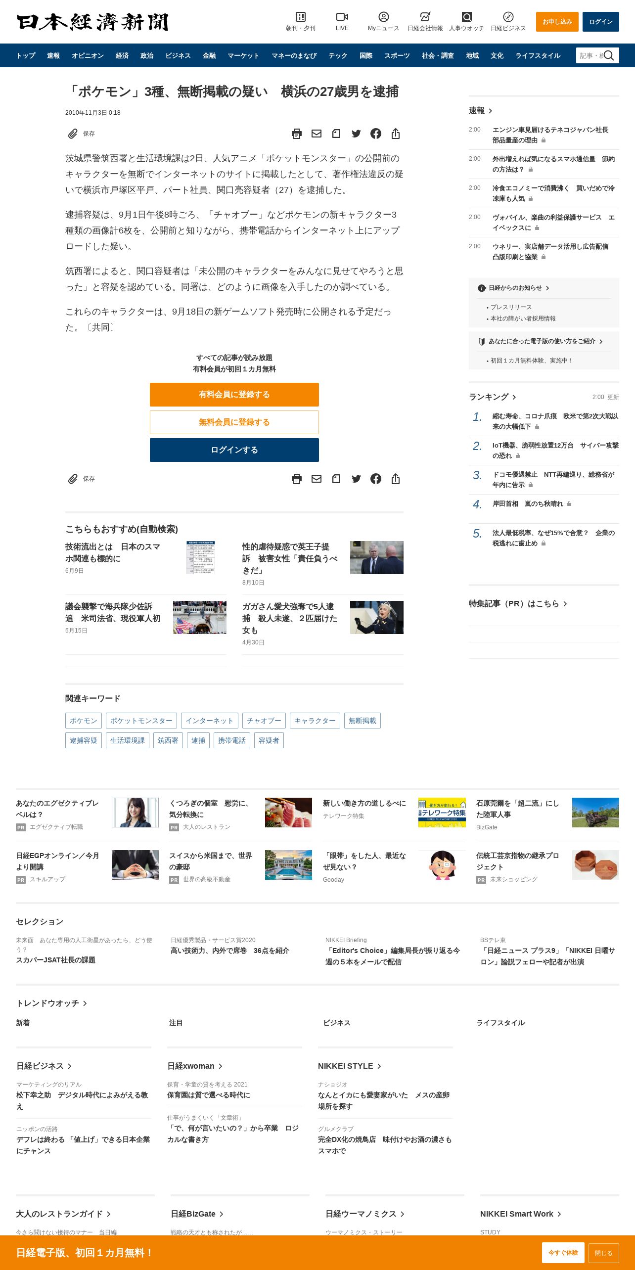Click the bottom 保存 paperclip icon
635x1270 pixels.
(73, 479)
